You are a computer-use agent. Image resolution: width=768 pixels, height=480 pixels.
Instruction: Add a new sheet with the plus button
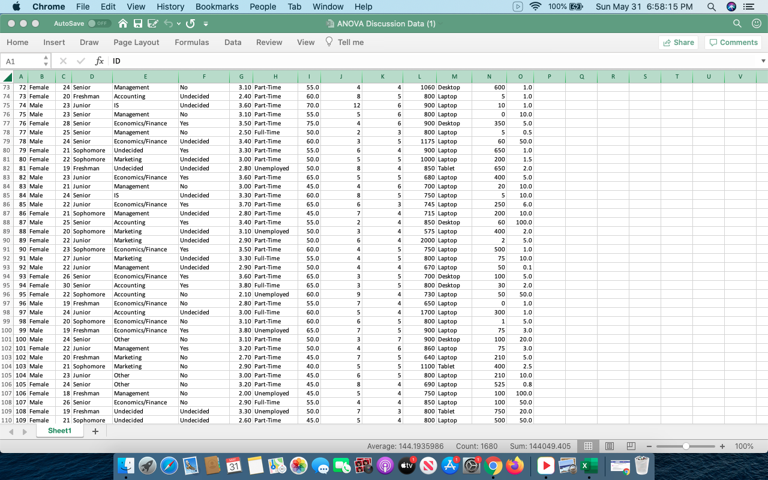95,431
